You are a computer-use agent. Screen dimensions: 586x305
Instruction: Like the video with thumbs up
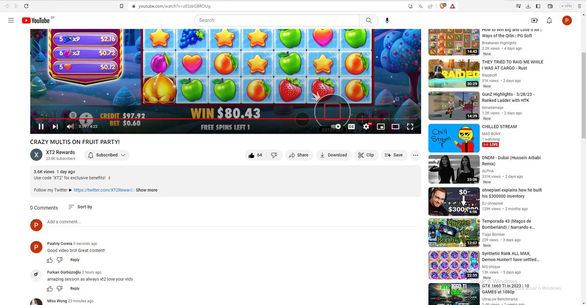coord(255,155)
